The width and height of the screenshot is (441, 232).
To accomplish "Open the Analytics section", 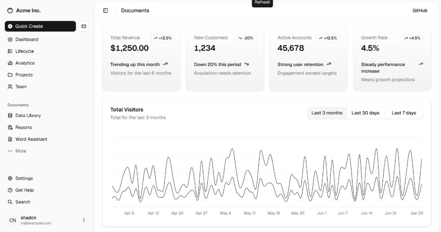I will (x=26, y=63).
